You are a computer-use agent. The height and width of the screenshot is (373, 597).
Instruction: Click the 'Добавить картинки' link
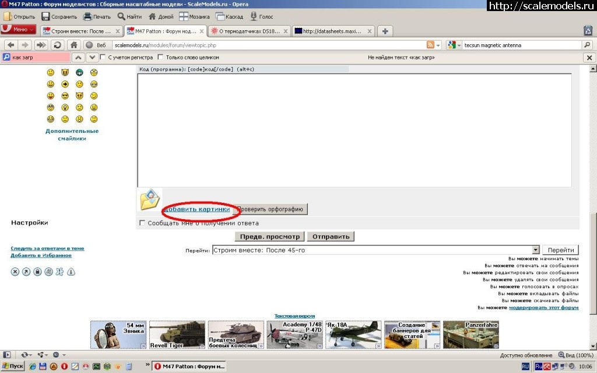click(196, 209)
